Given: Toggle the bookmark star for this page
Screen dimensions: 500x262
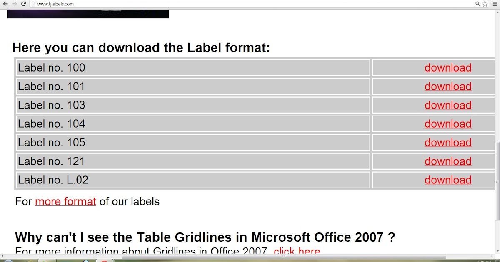Looking at the screenshot, I should pos(485,4).
